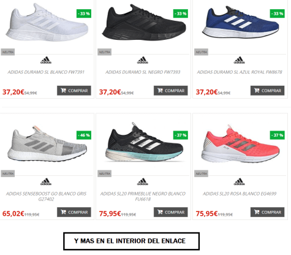This screenshot has width=291, height=255.
Task: Click Adidas logo under black Duramo shoe
Action: [143, 60]
